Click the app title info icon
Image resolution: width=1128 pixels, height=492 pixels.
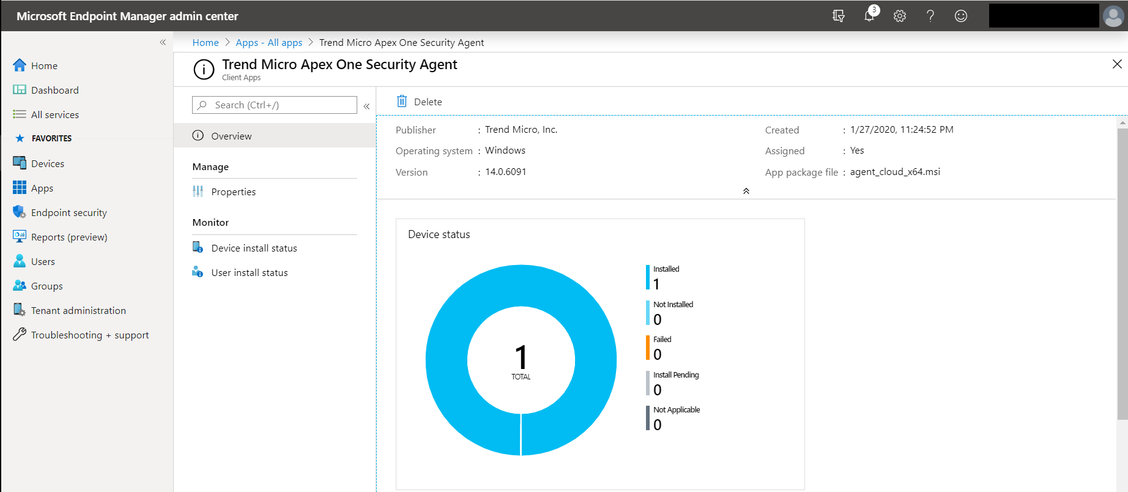(x=204, y=70)
